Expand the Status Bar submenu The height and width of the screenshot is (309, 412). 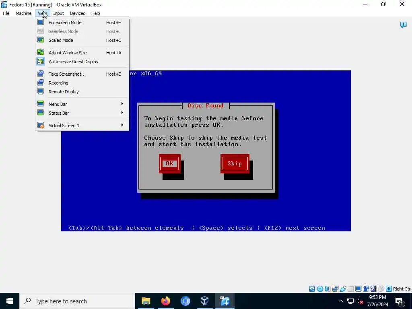pos(82,113)
